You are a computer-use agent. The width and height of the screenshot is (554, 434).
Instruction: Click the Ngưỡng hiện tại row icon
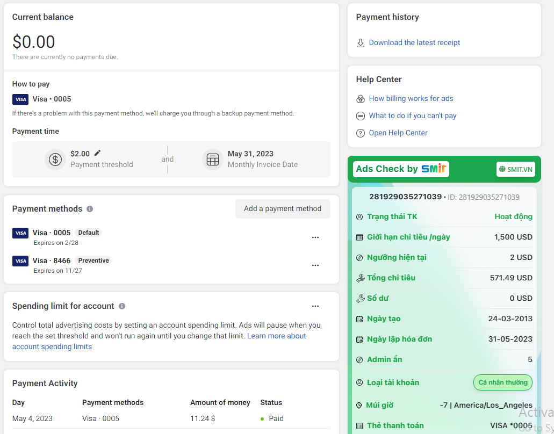coord(359,258)
